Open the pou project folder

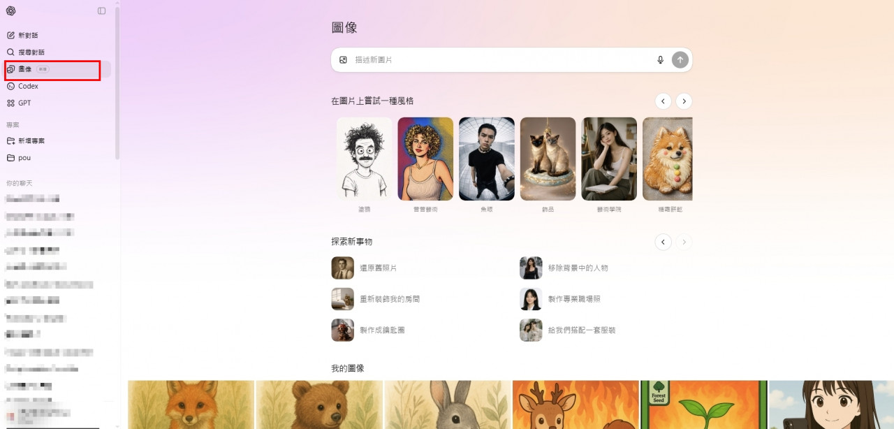coord(24,158)
